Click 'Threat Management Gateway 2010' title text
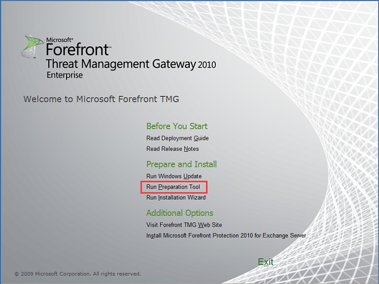 [131, 64]
